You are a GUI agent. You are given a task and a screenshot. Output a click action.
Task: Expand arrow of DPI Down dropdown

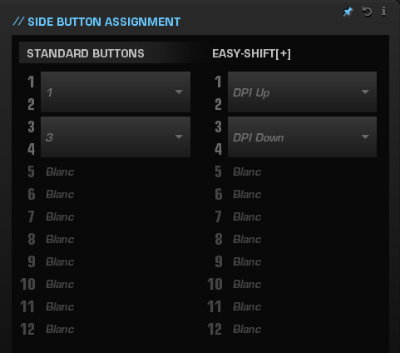(365, 137)
